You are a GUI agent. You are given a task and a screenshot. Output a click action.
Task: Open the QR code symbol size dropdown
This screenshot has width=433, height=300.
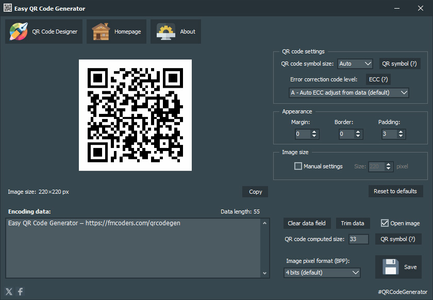[x=355, y=63]
